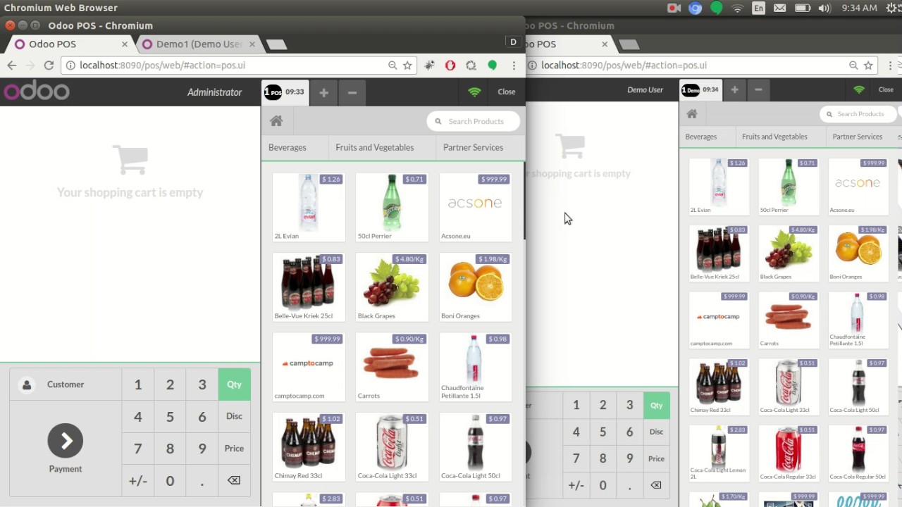Select Fruits and Vegetables in Demo User POS
This screenshot has height=507, width=902.
tap(774, 137)
